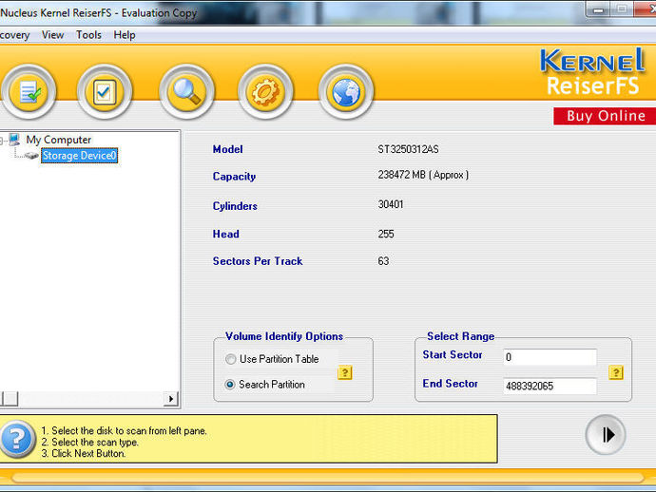Viewport: 656px width, 492px height.
Task: Collapse the My Computer tree expander
Action: 2,140
